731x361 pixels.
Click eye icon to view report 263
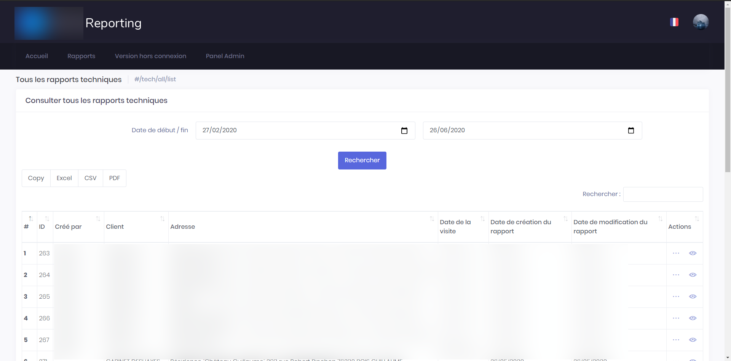(x=693, y=253)
